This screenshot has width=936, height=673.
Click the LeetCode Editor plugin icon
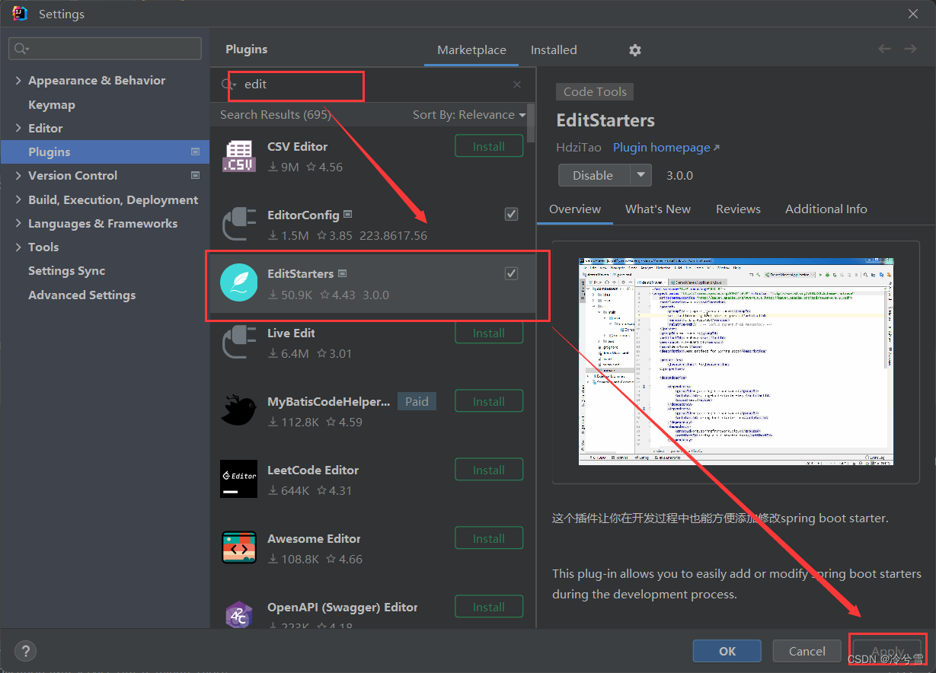(238, 479)
